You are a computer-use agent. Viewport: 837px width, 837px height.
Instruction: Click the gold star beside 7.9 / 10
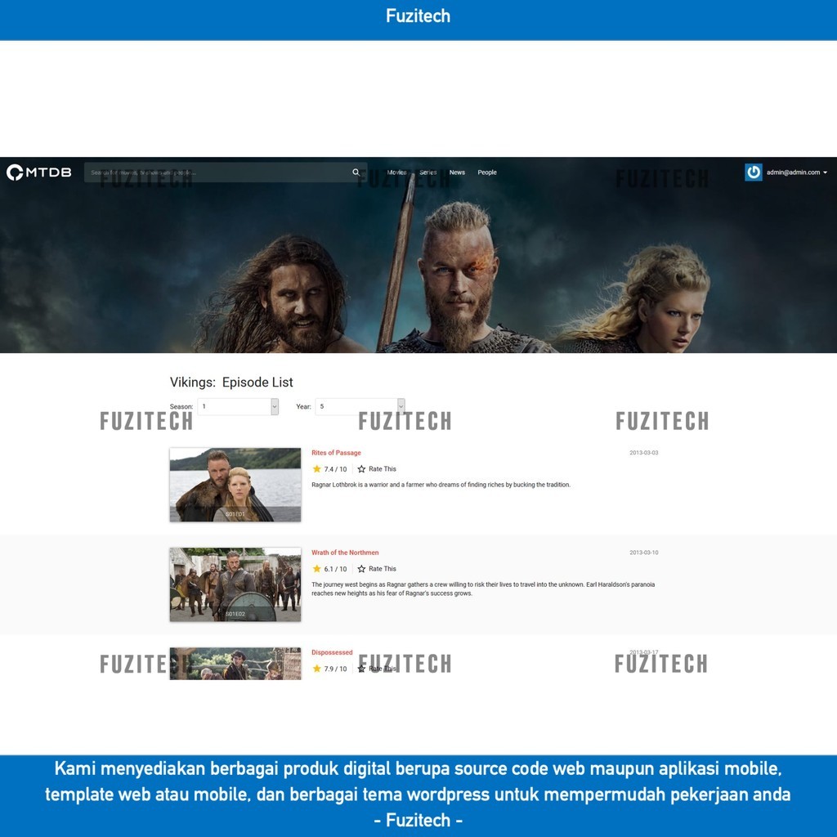pyautogui.click(x=316, y=669)
